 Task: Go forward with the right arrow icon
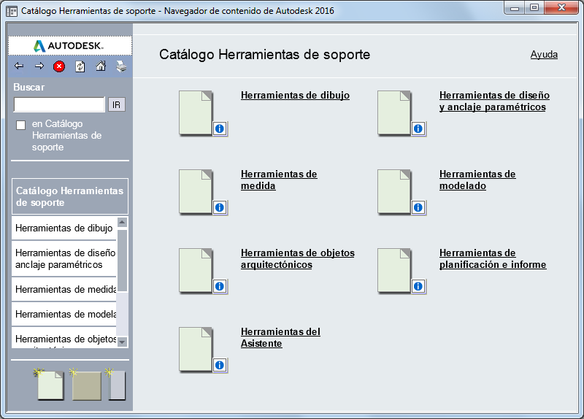(39, 66)
